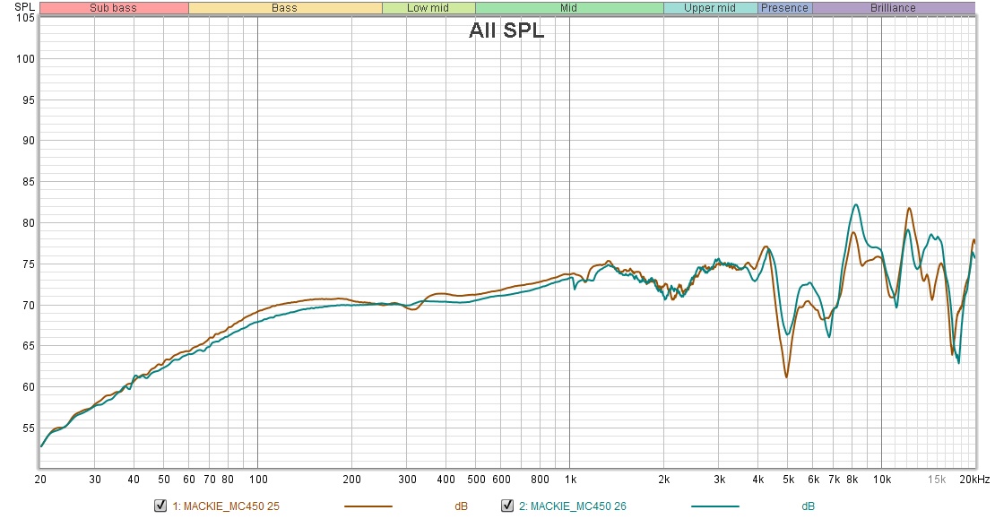
Task: Click the Brilliance frequency band label
Action: click(x=894, y=7)
